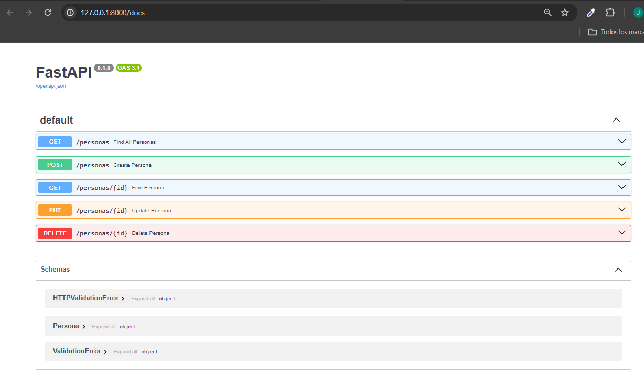The image size is (644, 388).
Task: Click the 0.1.0 version badge
Action: click(104, 68)
